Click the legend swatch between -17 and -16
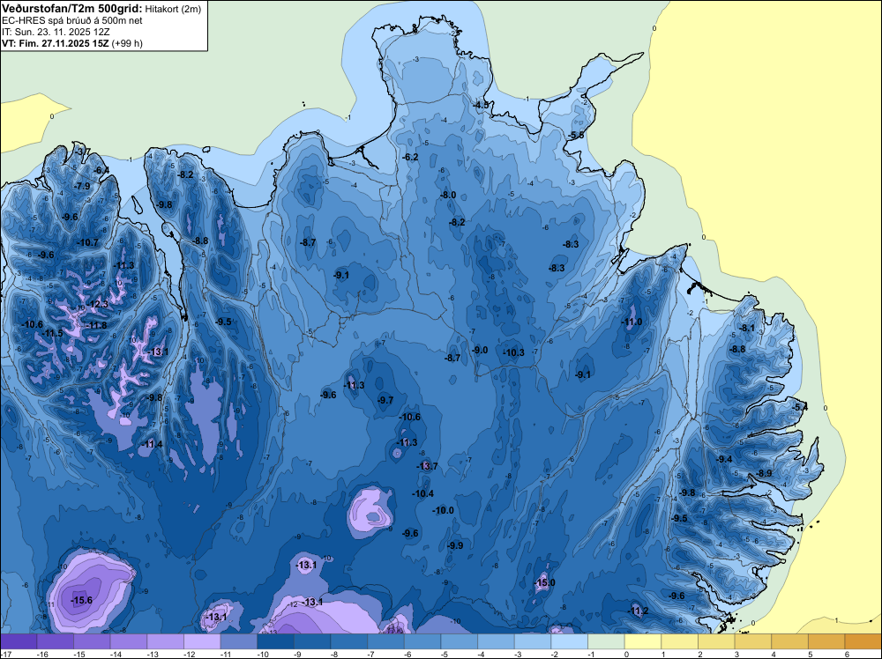Viewport: 882px width, 659px height. coord(19,641)
